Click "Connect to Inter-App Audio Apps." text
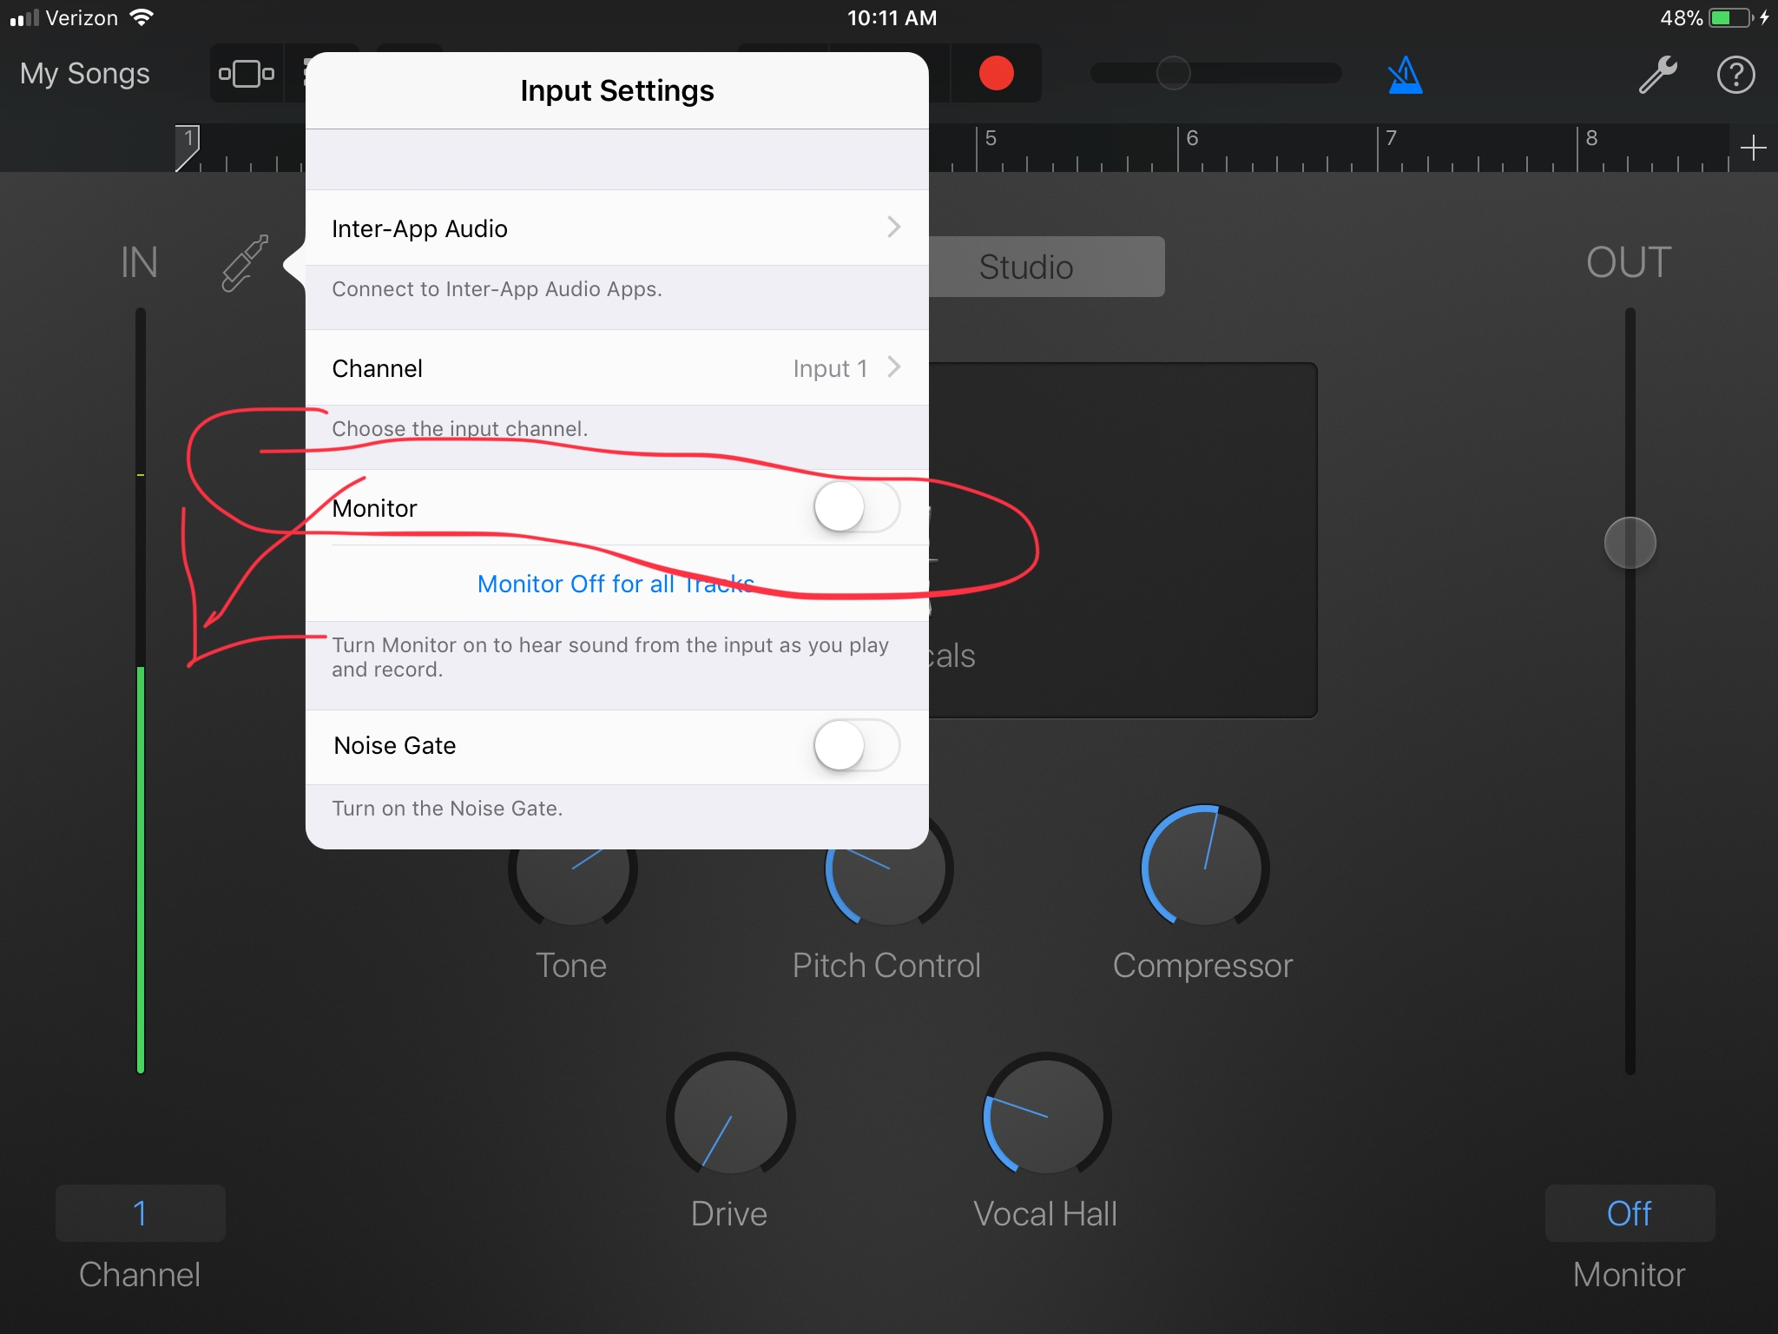 pos(497,289)
